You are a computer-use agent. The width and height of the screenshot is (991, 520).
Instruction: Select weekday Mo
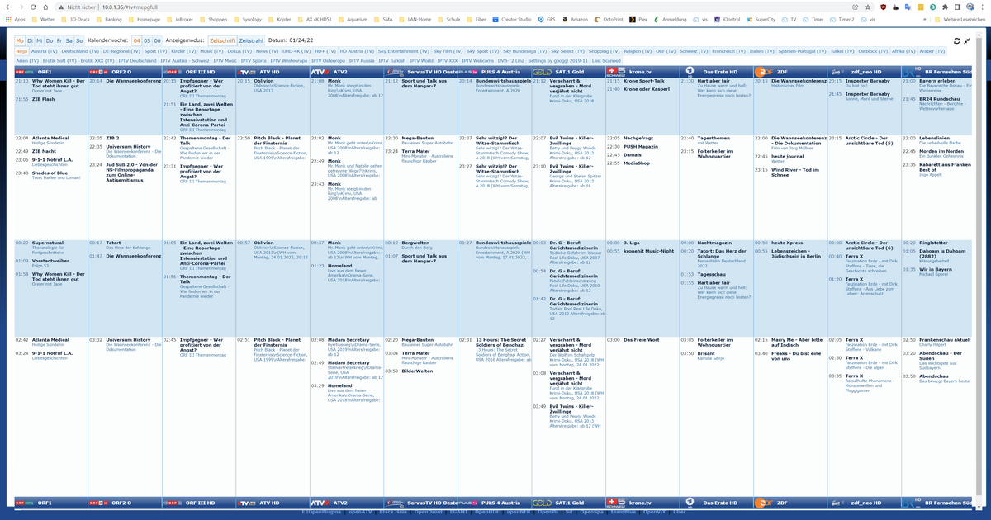[20, 40]
